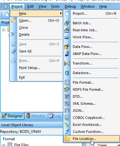120x146 pixels.
Task: Click the Excel Workbook icon
Action: pos(67,125)
